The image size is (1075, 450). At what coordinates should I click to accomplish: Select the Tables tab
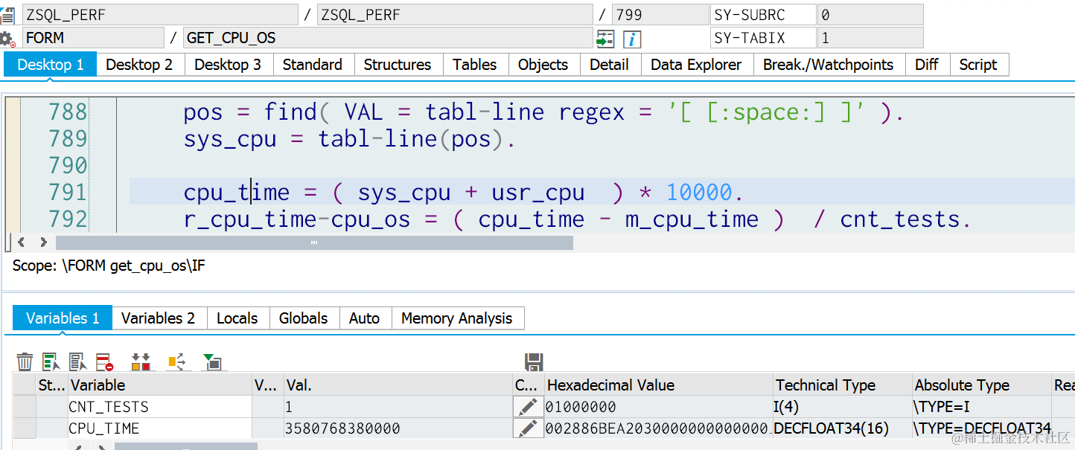pos(475,65)
